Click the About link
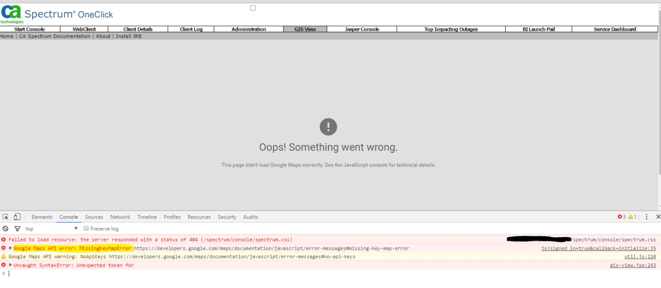Viewport: 661px width, 288px height. coord(103,36)
